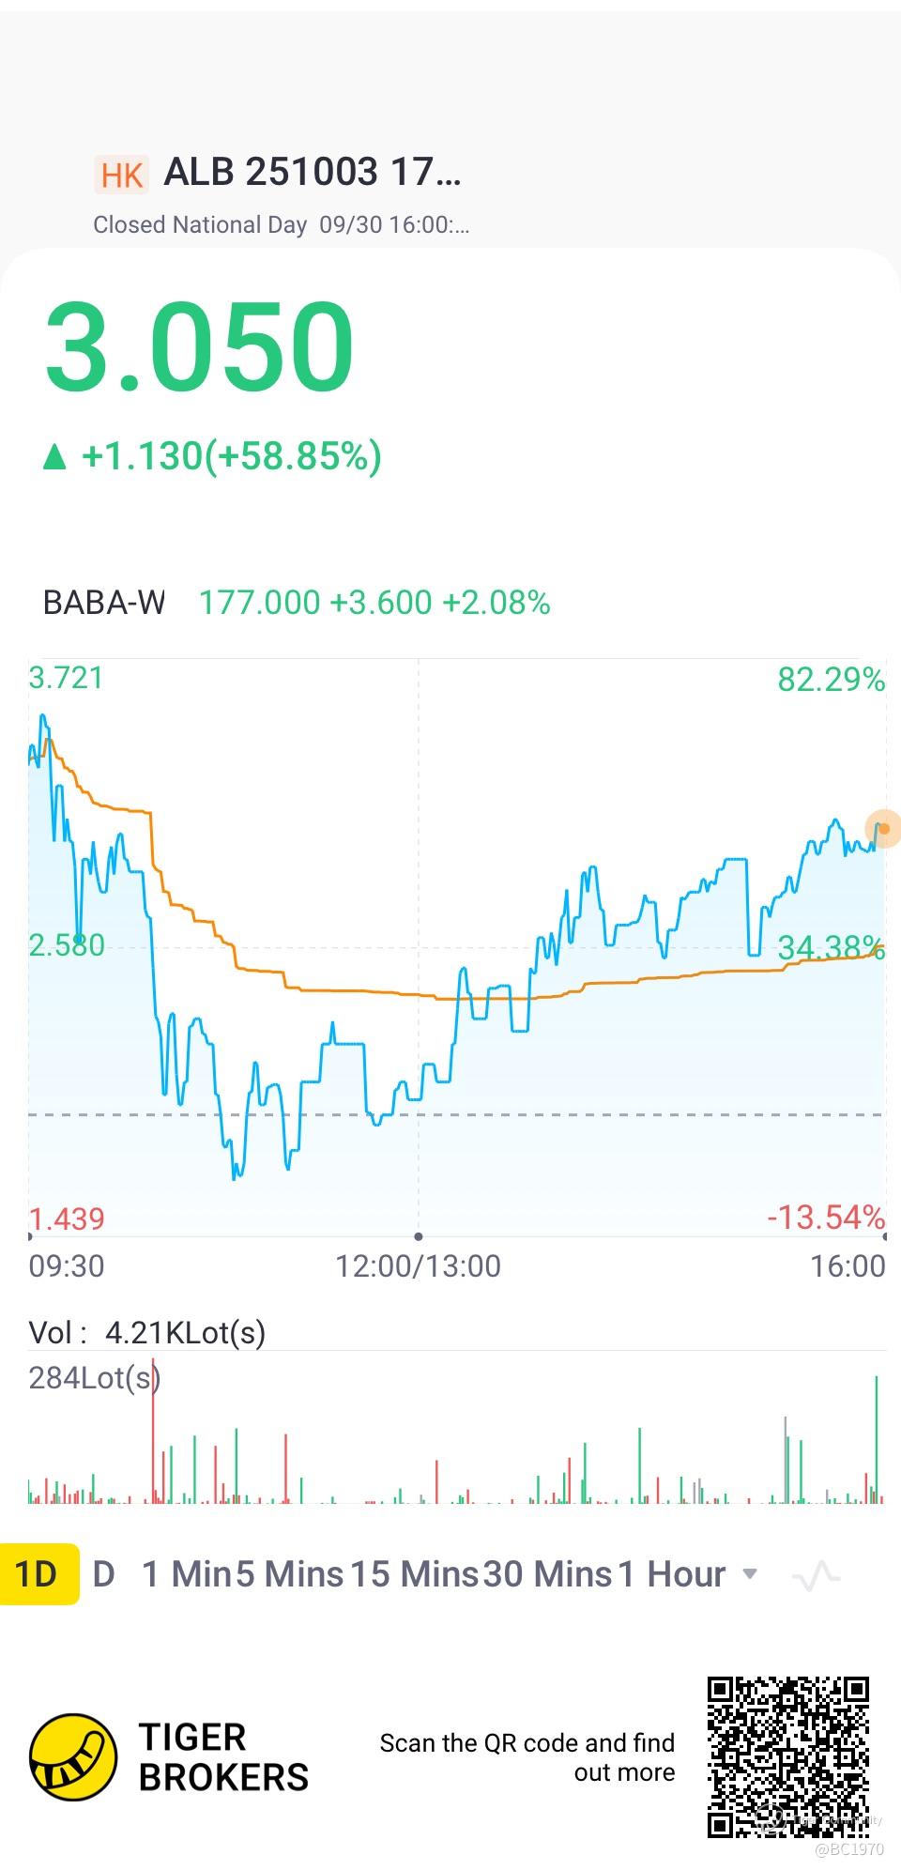Image resolution: width=901 pixels, height=1870 pixels.
Task: Switch to the D daily chart tab
Action: (104, 1574)
